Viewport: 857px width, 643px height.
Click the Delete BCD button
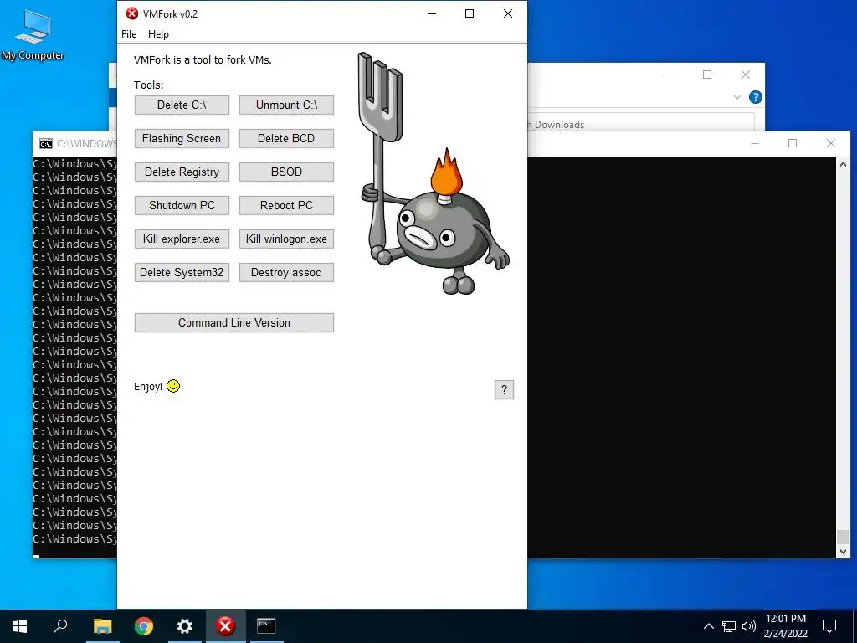[x=286, y=138]
